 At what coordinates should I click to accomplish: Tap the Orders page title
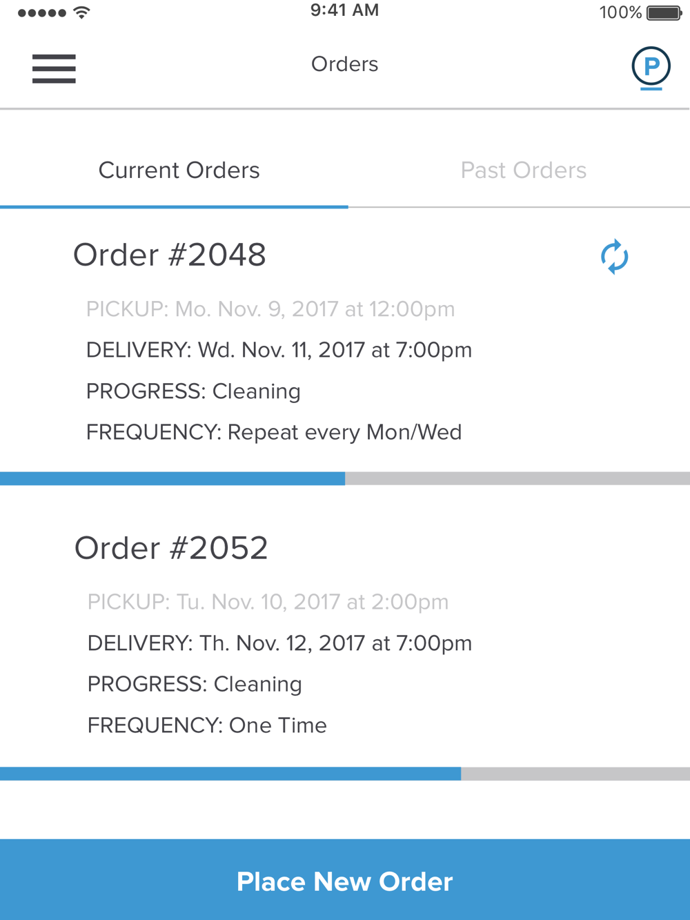[344, 64]
